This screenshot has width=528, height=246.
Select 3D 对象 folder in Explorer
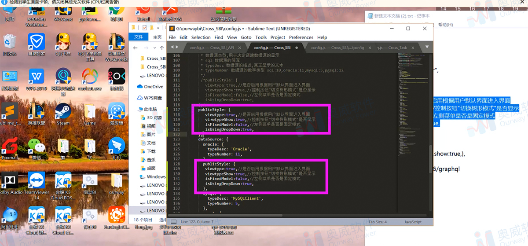click(x=151, y=117)
